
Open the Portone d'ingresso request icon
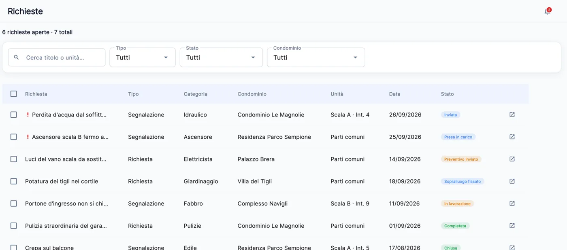point(512,203)
